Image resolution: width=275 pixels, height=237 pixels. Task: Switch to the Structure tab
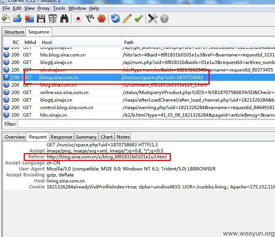pyautogui.click(x=14, y=32)
